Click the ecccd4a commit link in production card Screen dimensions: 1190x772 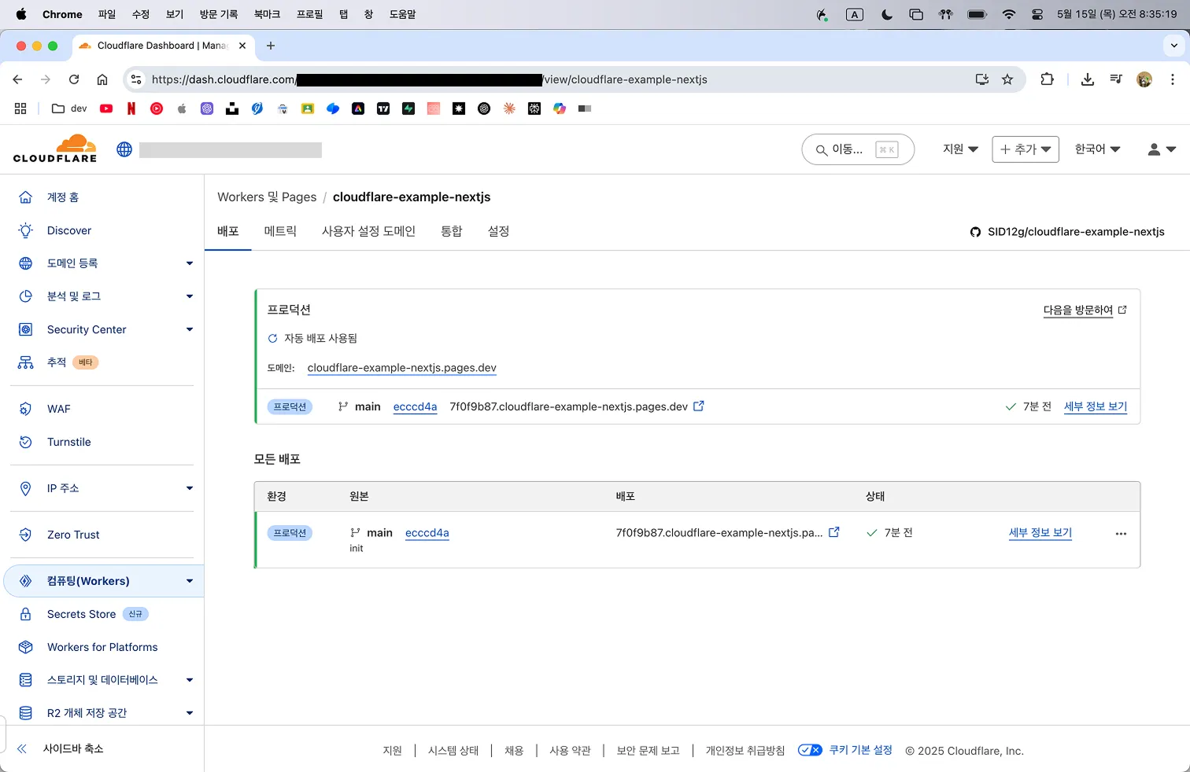click(415, 406)
